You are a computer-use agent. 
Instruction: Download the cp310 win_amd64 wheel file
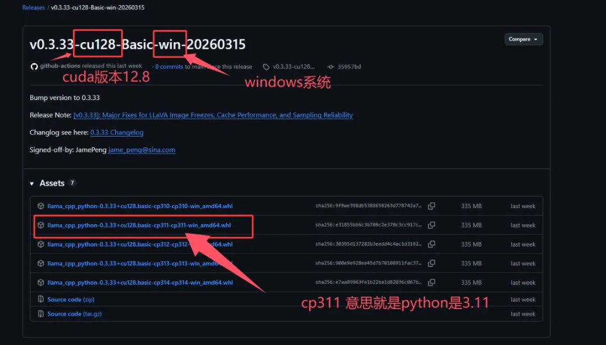[x=140, y=206]
